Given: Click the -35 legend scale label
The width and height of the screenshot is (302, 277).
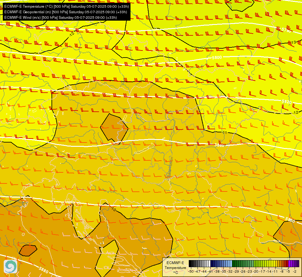Looking at the screenshot, I should [x=223, y=271].
